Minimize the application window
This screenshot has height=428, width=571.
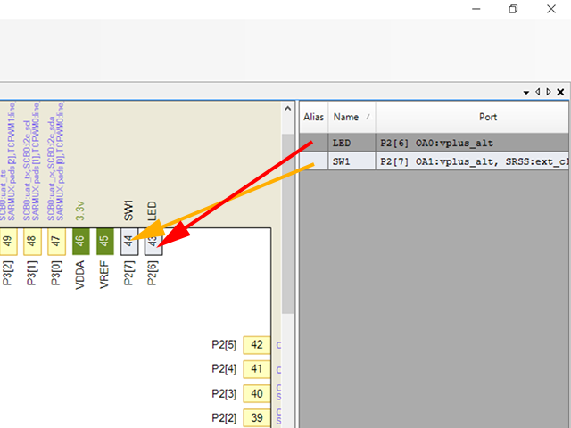pyautogui.click(x=476, y=9)
